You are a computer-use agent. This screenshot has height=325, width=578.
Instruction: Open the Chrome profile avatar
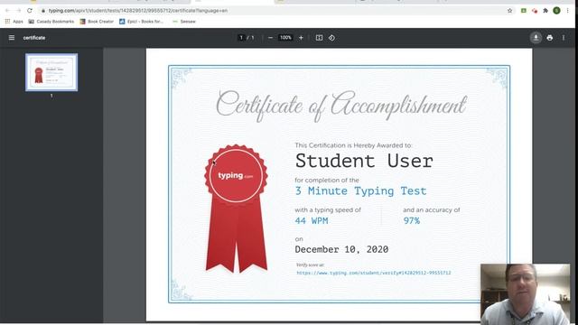(556, 10)
